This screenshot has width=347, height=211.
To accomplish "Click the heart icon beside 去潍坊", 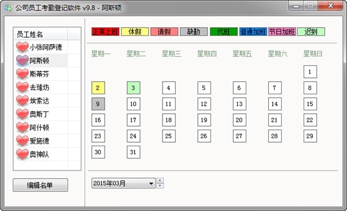I will coord(23,87).
